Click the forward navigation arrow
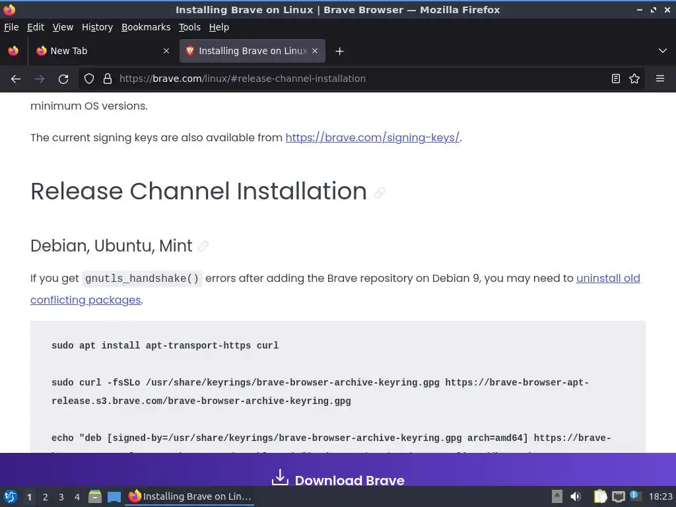Viewport: 676px width, 507px height. (40, 79)
